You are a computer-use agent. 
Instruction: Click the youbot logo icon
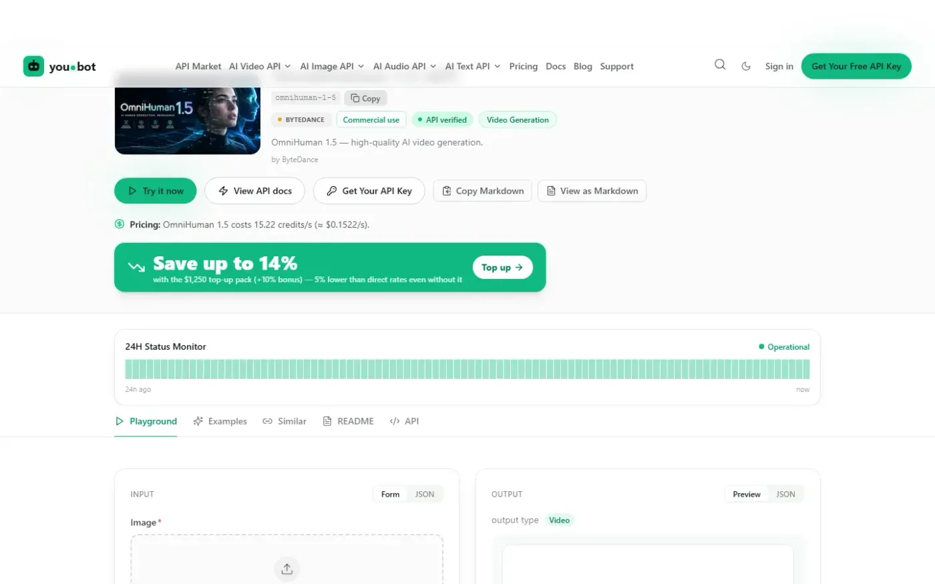[33, 66]
